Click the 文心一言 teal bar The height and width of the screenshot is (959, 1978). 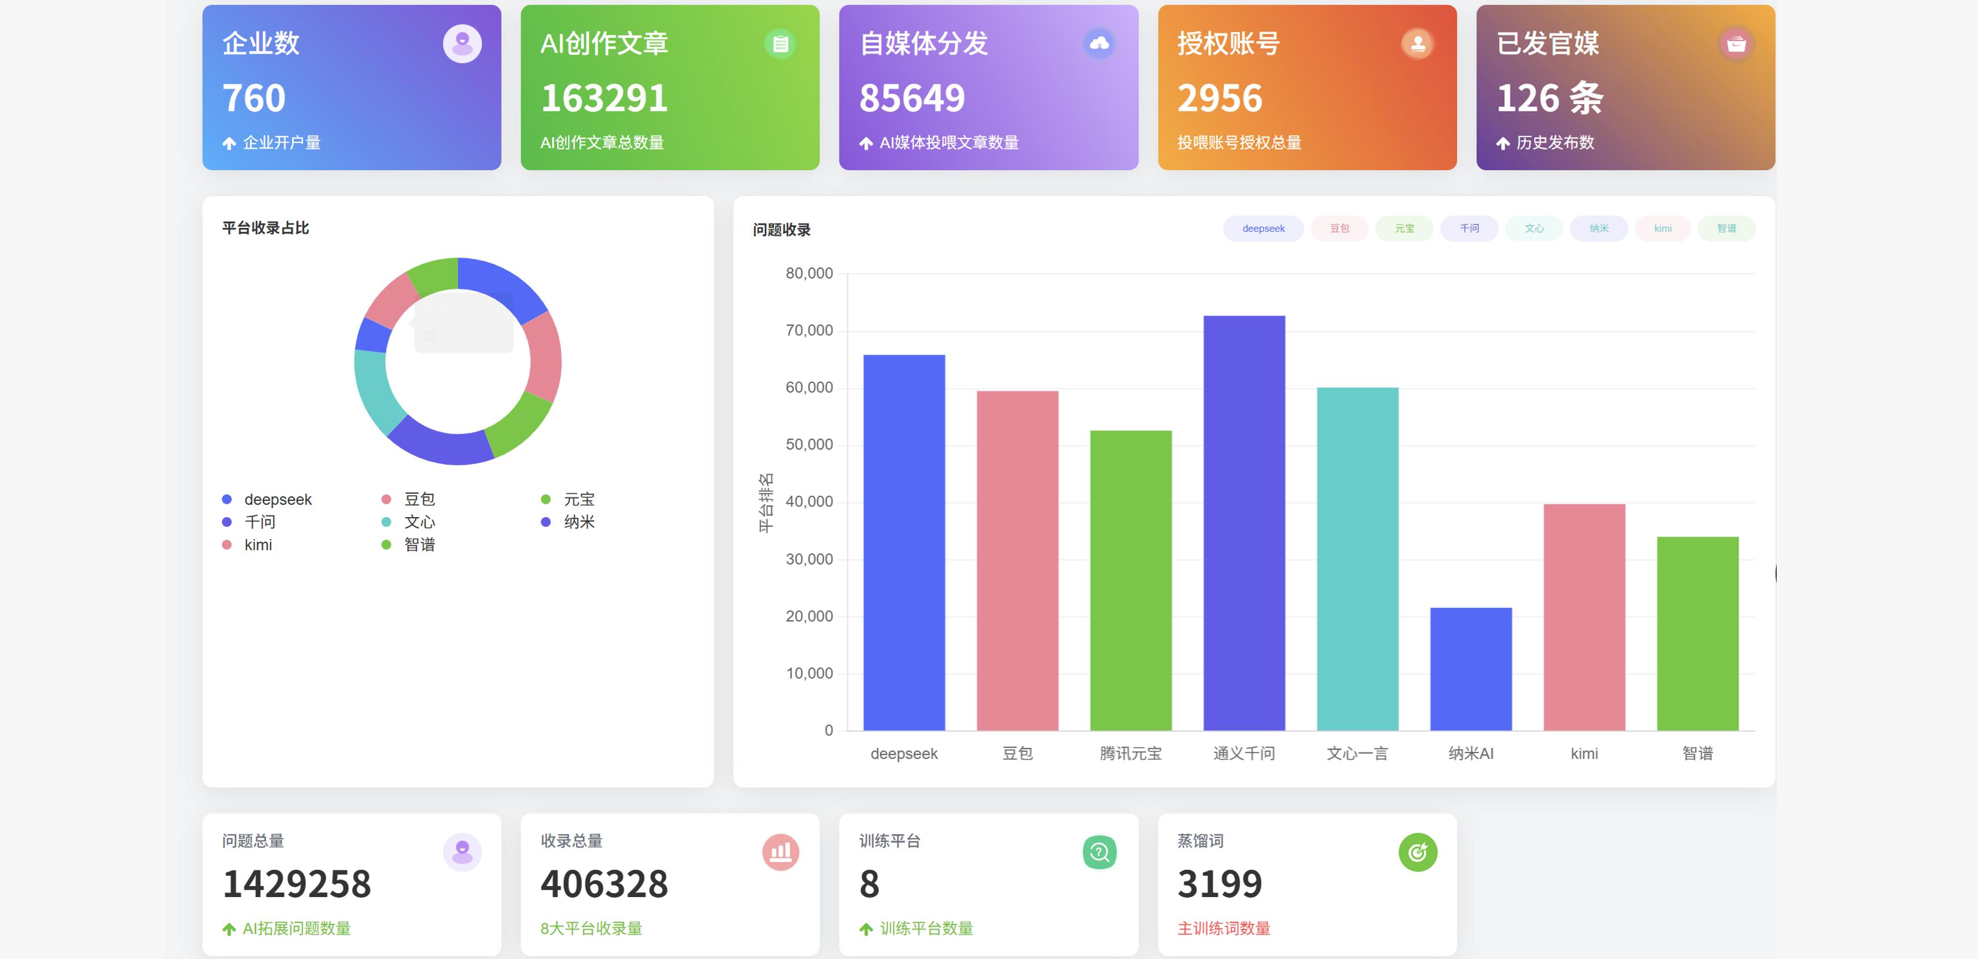click(x=1357, y=559)
